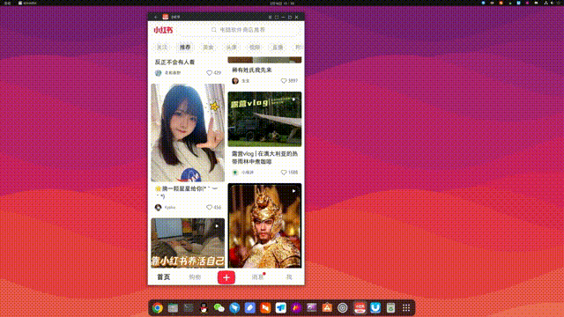The image size is (564, 317).
Task: Like the 反正不会有人看 post heart
Action: [210, 73]
